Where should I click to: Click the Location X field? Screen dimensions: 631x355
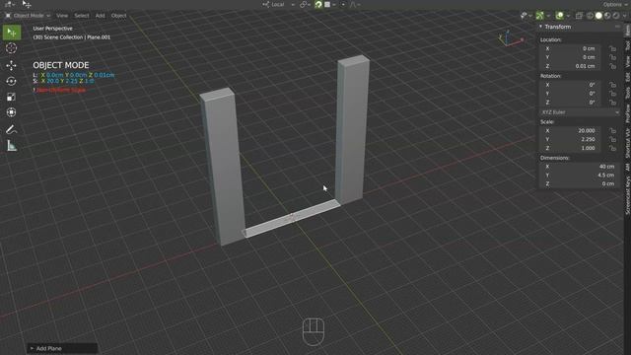(x=570, y=48)
